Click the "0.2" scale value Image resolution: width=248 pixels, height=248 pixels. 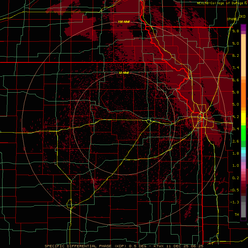pyautogui.click(x=236, y=178)
